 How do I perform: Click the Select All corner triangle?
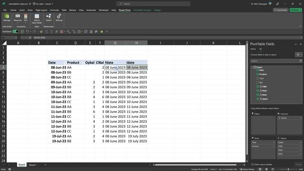pos(4,43)
